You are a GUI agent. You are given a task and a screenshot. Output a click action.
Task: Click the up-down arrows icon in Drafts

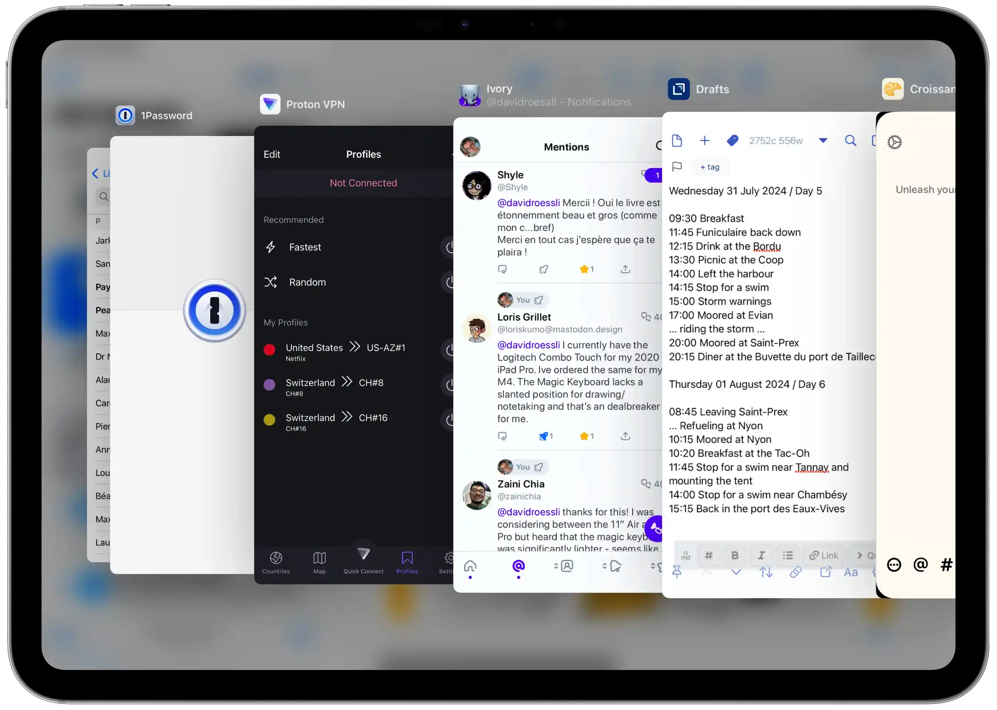(766, 572)
